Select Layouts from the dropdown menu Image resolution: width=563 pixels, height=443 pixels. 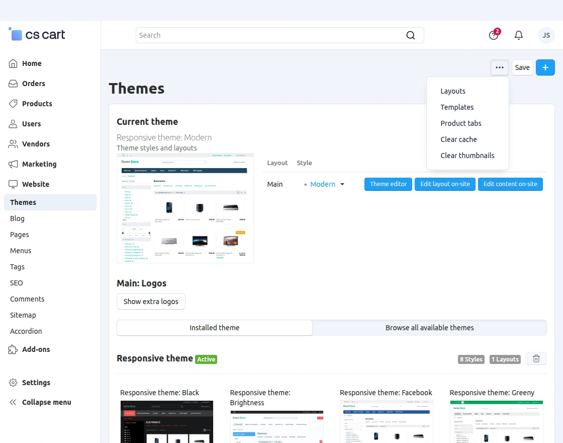point(453,91)
